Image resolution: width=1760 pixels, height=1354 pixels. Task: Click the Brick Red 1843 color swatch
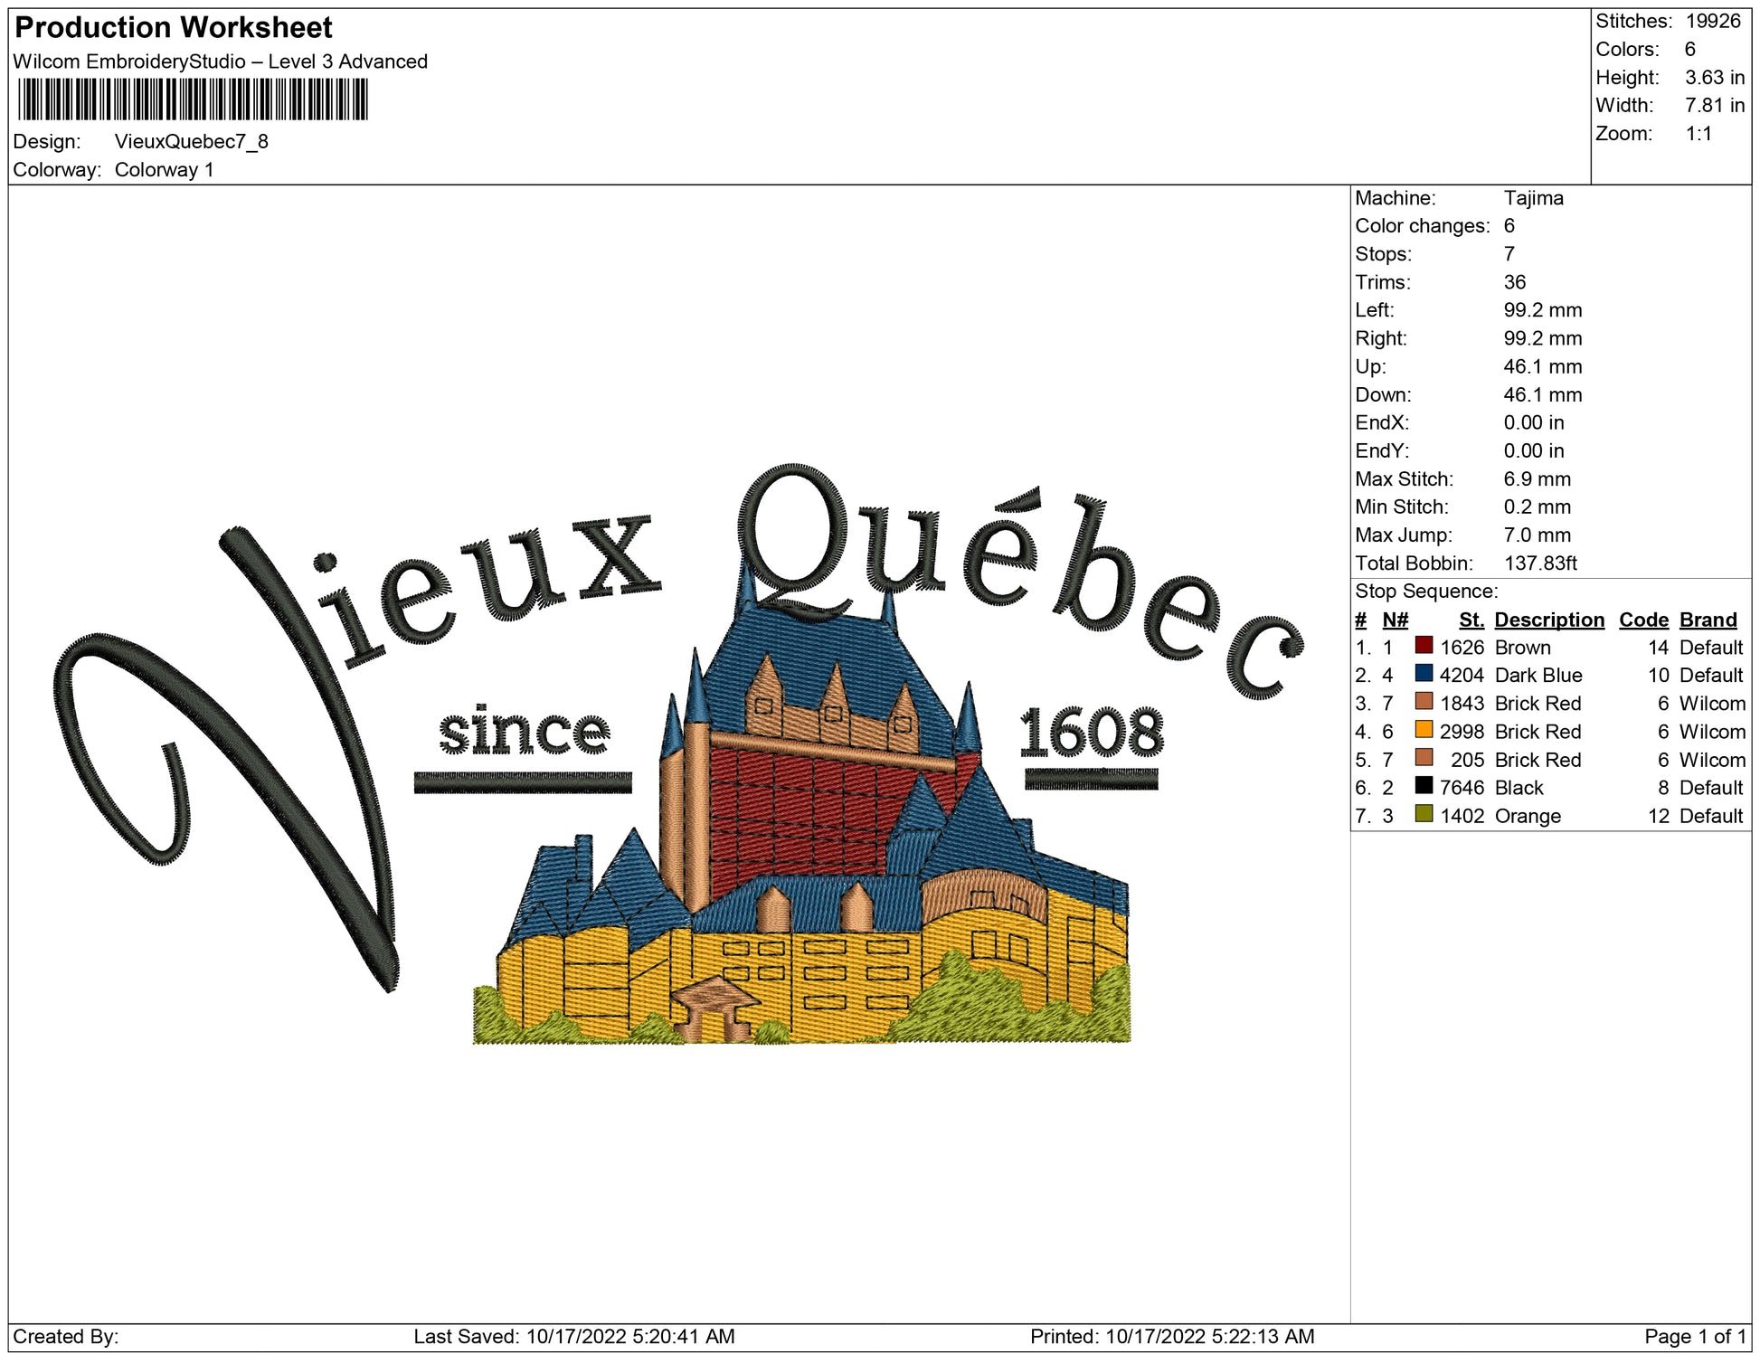pyautogui.click(x=1424, y=702)
